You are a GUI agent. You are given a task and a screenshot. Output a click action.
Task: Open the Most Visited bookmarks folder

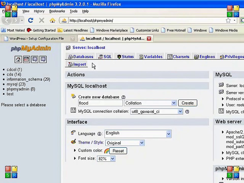point(13,30)
